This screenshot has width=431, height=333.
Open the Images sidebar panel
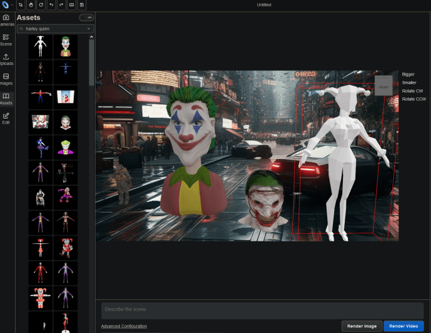click(x=6, y=79)
